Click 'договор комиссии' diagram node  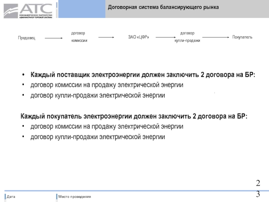click(79, 37)
